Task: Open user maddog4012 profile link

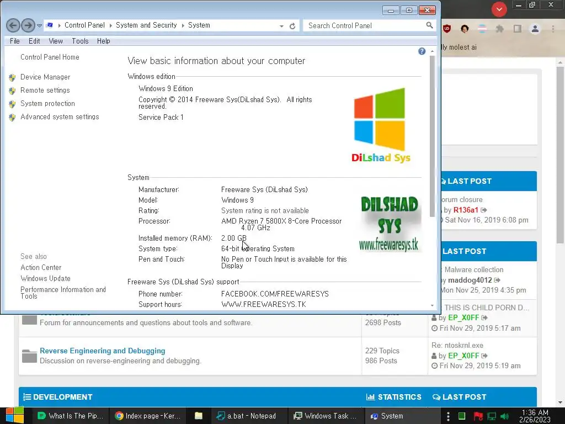Action: (470, 280)
